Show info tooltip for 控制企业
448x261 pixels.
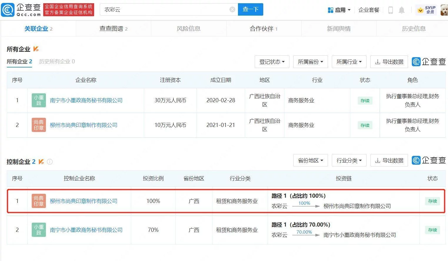click(x=50, y=162)
